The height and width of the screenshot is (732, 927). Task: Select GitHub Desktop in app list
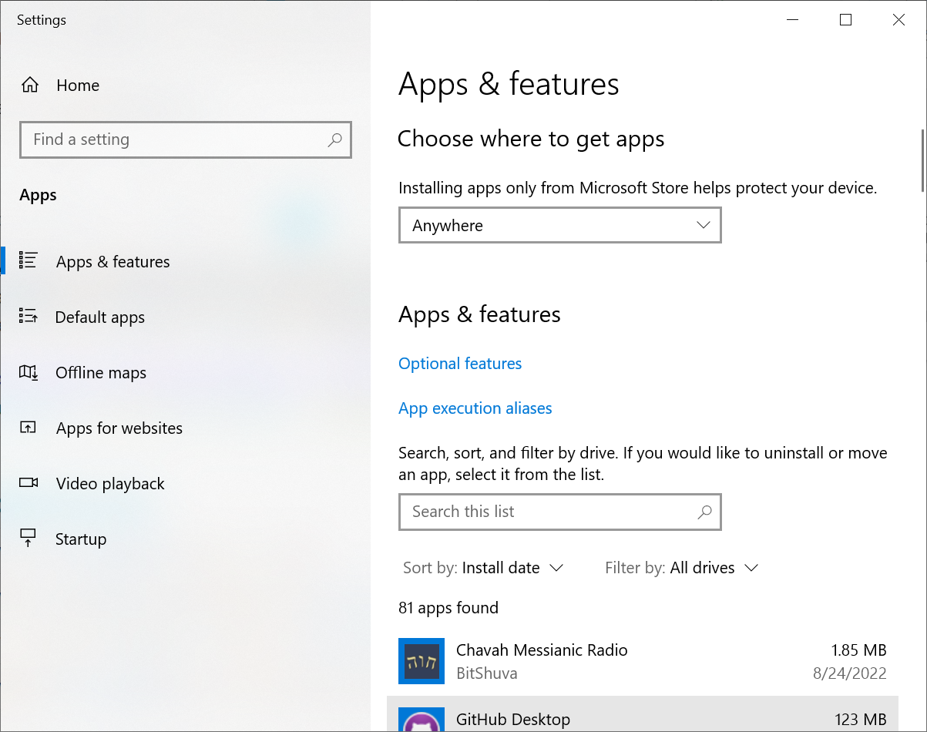click(x=643, y=714)
